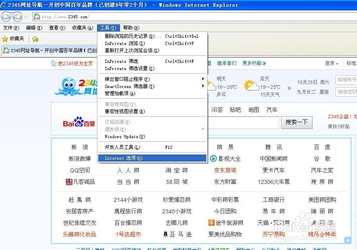Click the Amazon 亚马逊 logo icon
The width and height of the screenshot is (357, 250).
point(166,234)
